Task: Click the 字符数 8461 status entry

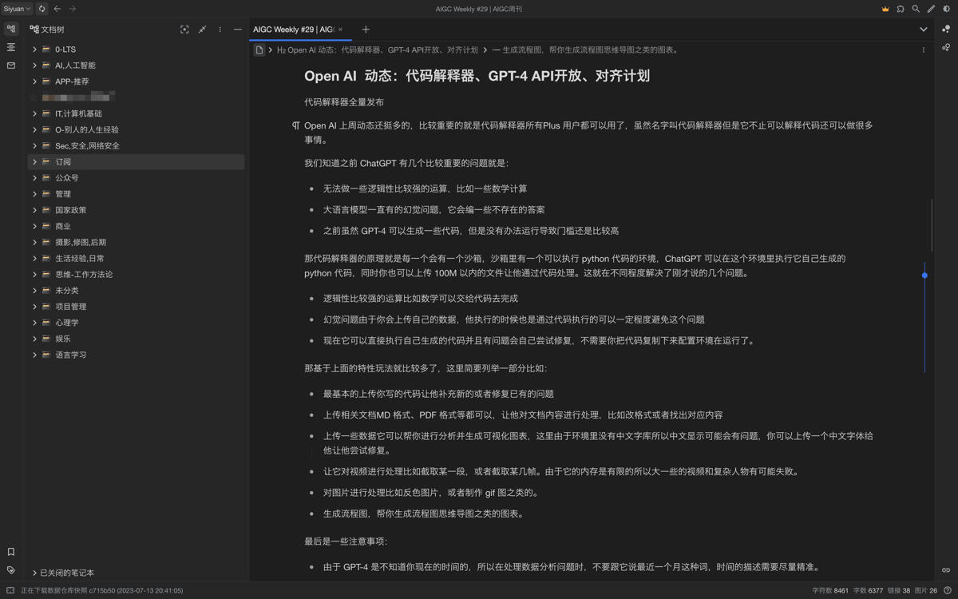Action: click(830, 591)
